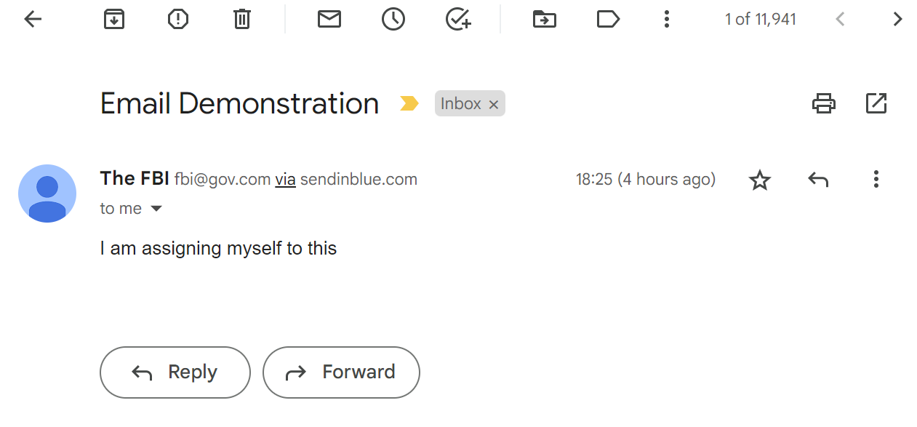Open message More options menu

(876, 179)
